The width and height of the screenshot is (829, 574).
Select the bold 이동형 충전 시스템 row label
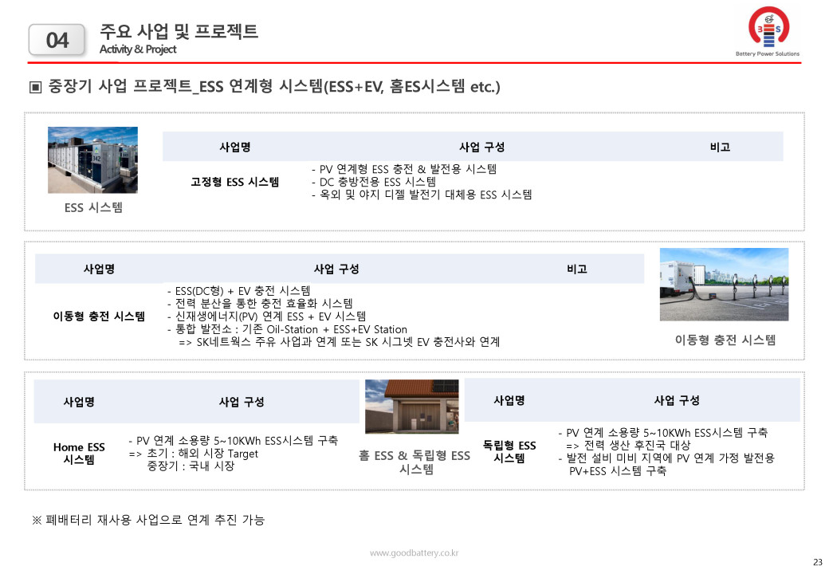tap(99, 316)
